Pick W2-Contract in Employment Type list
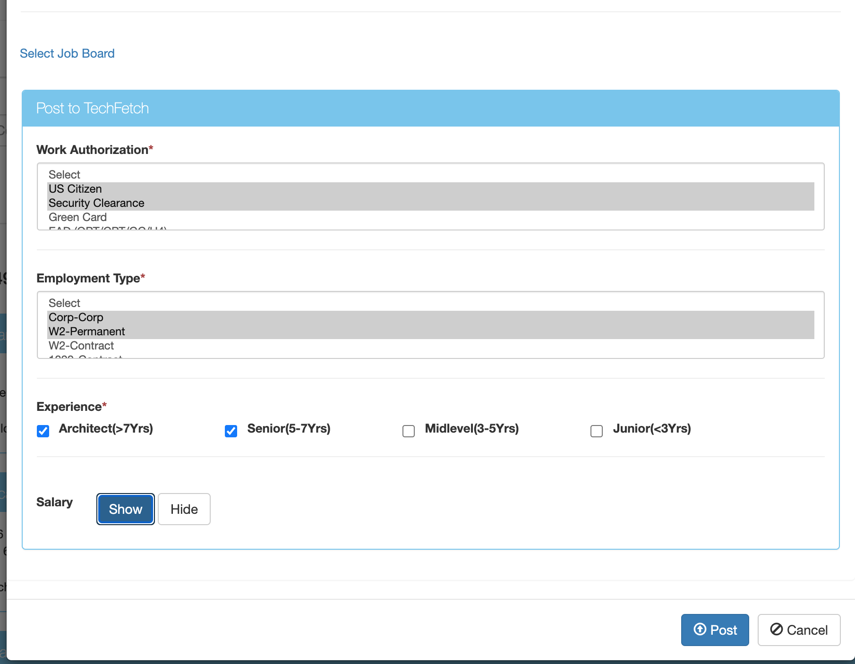 [431, 346]
